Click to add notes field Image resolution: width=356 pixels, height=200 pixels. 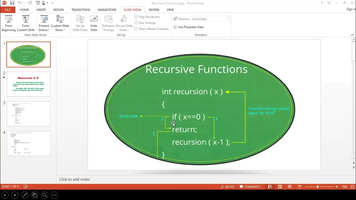click(x=74, y=179)
